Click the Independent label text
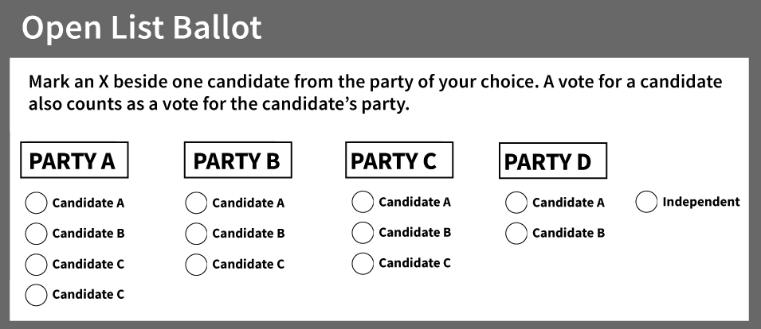This screenshot has height=329, width=761. [700, 202]
